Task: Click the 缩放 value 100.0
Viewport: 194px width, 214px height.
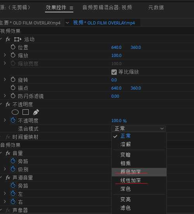Action: tap(116, 55)
